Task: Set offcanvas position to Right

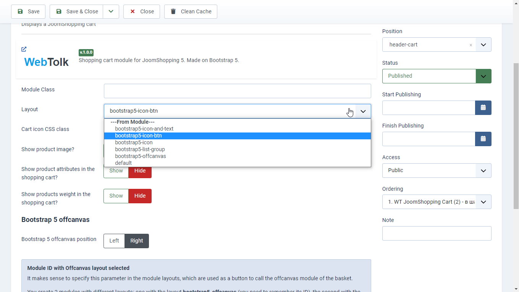Action: pyautogui.click(x=137, y=241)
